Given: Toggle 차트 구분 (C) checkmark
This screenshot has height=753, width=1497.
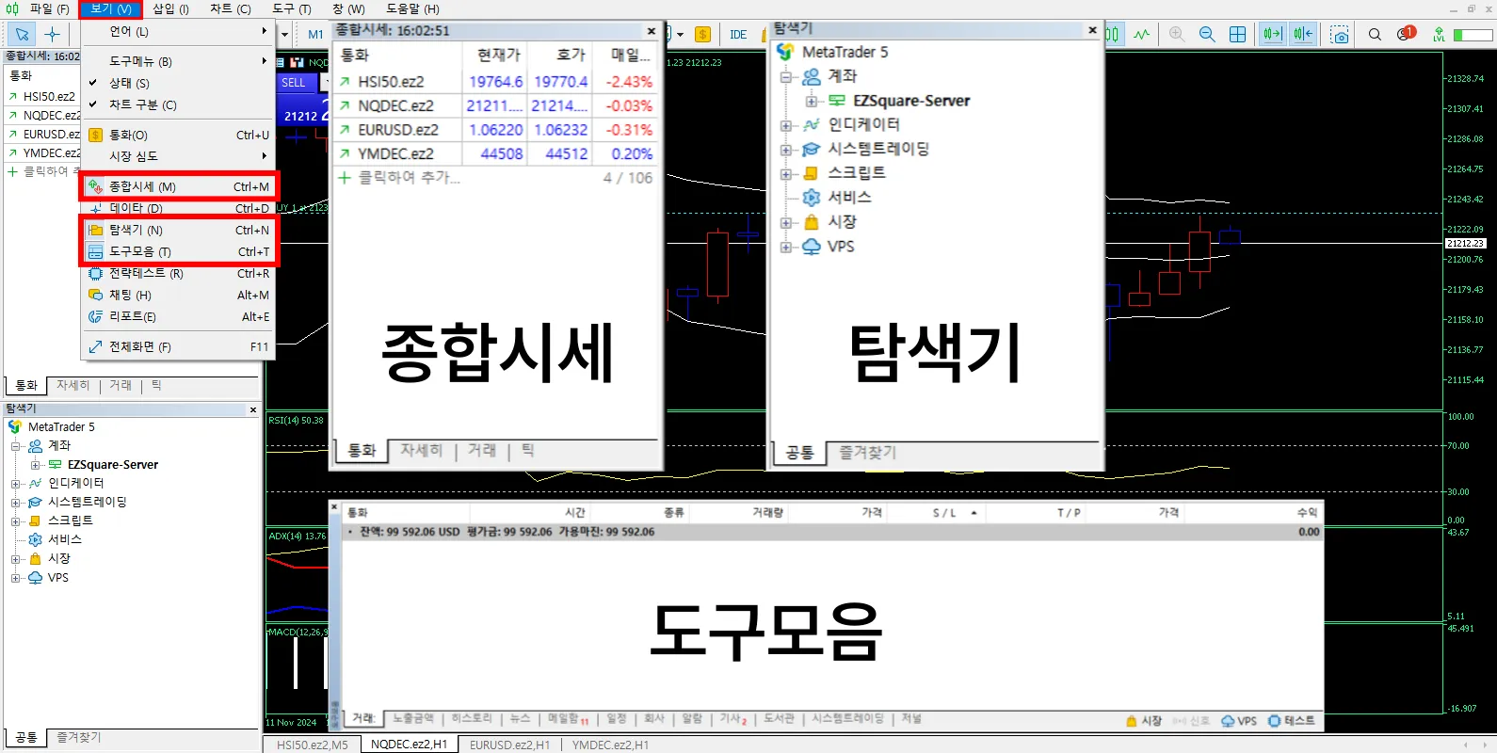Looking at the screenshot, I should 142,104.
